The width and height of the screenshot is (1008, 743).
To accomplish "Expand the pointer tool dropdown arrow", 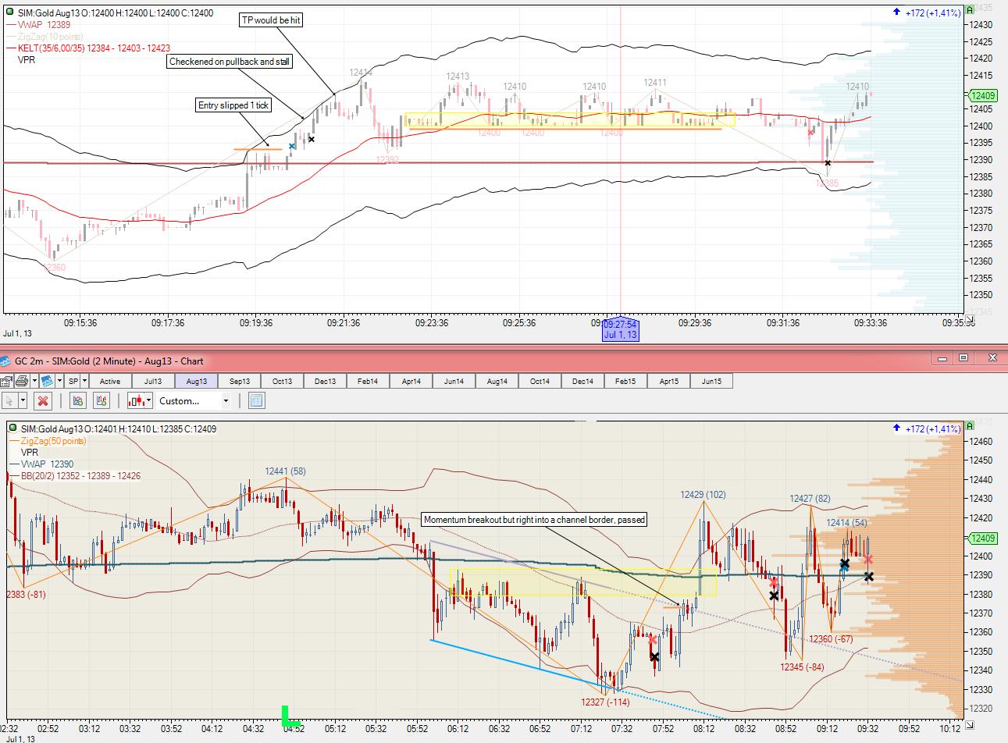I will coord(23,400).
